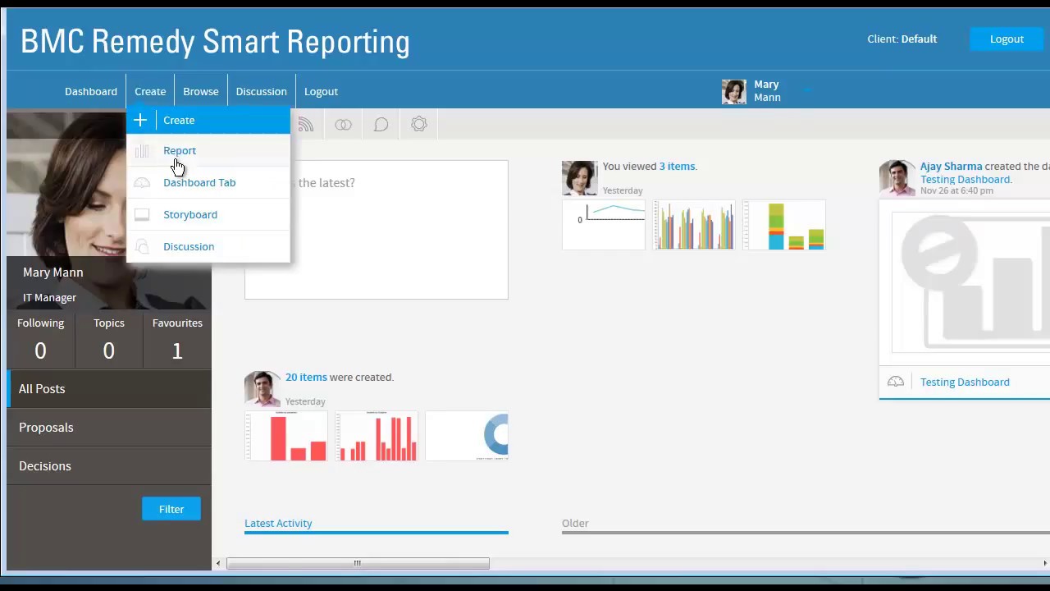Click the 'Nov 26 at 6:40 pm' timestamp
The height and width of the screenshot is (591, 1050).
pos(956,190)
